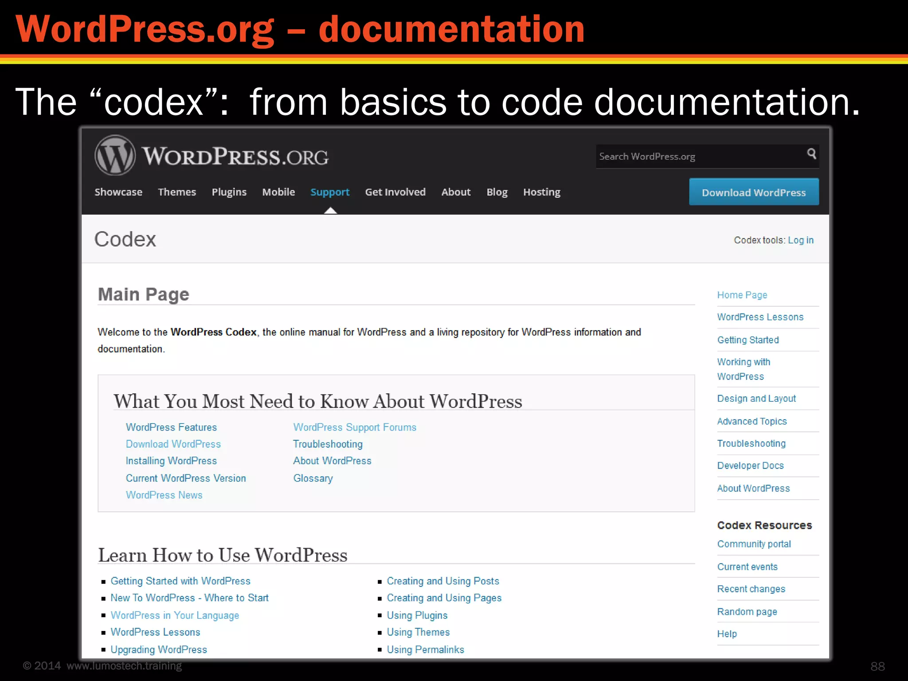Open the Blog menu item

tap(497, 192)
